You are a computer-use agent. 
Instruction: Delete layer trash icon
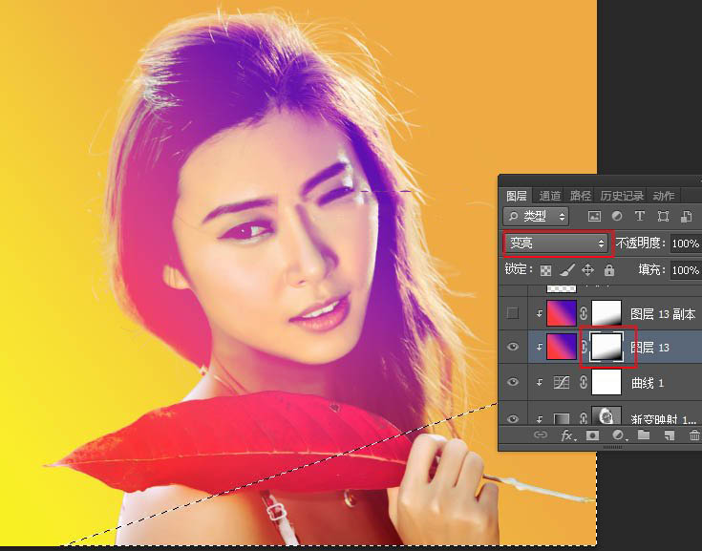pos(694,434)
